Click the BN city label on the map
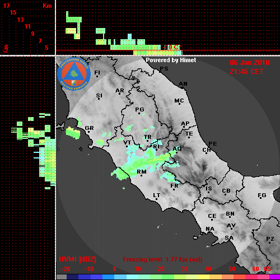Viewport: 280px width, 280px height. [230, 214]
